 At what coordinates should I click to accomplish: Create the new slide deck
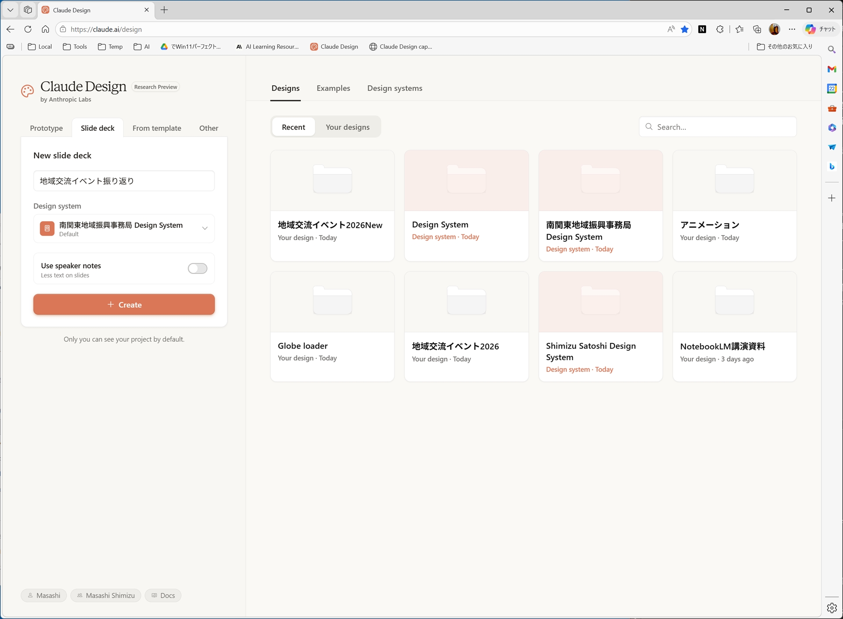124,304
